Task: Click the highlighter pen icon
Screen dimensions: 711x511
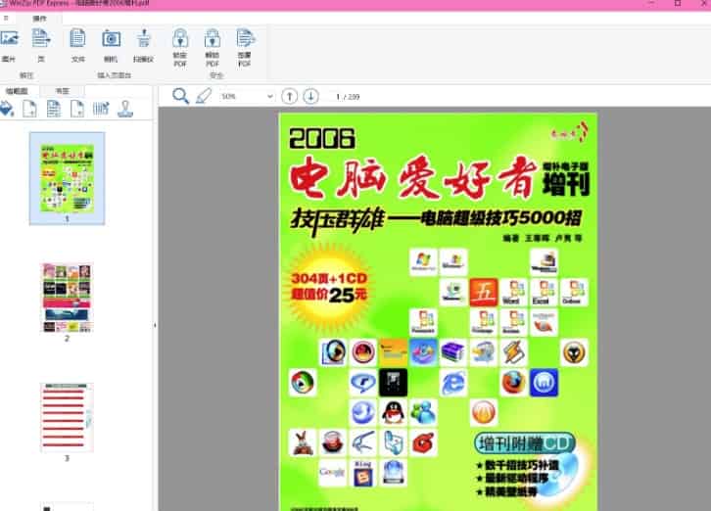Action: (x=204, y=96)
